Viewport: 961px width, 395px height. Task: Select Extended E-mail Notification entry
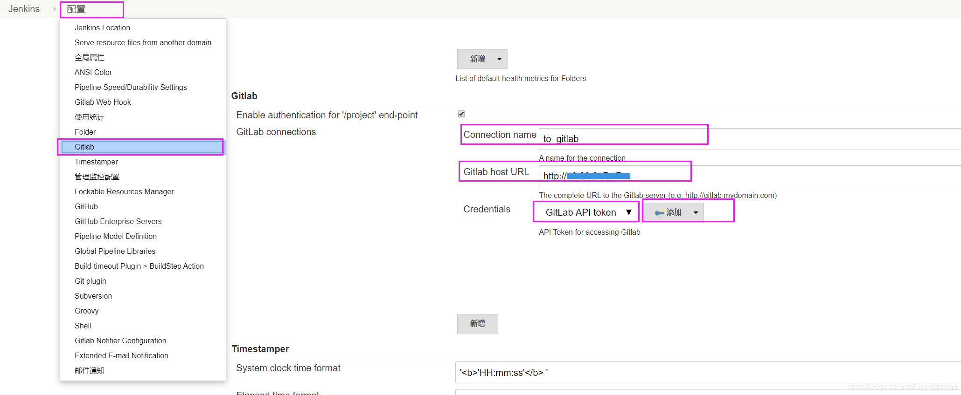tap(121, 355)
